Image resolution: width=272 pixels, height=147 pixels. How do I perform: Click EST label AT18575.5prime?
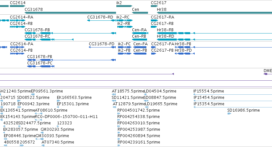point(128,91)
